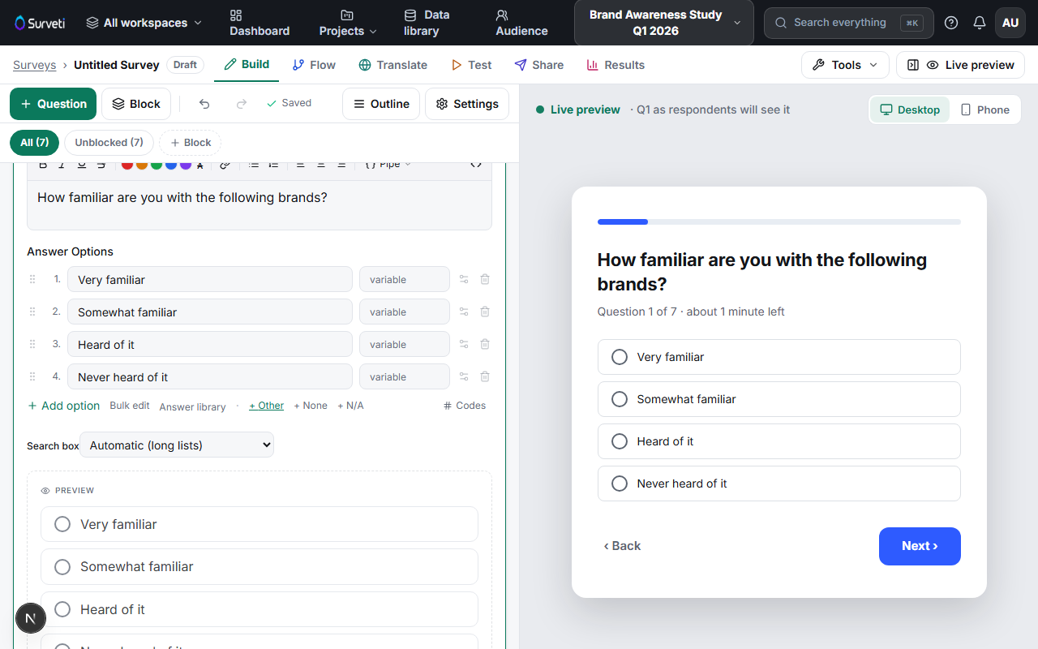This screenshot has width=1038, height=649.
Task: Click the insert link icon in editor toolbar
Action: pyautogui.click(x=225, y=165)
